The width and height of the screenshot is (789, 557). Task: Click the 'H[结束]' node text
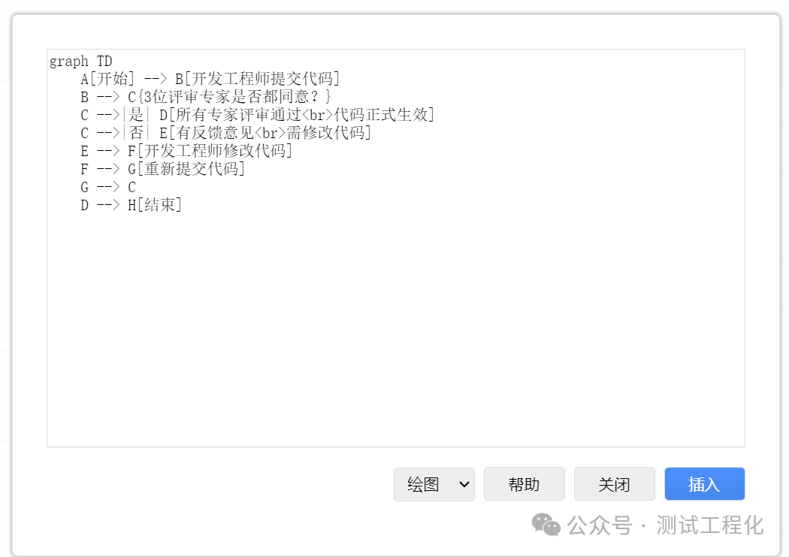tap(155, 206)
